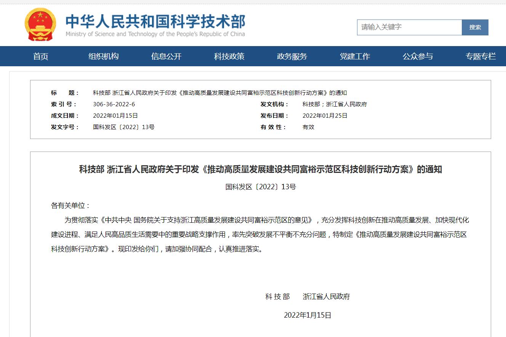This screenshot has height=337, width=506.
Task: Click the salutation 各有关单位：
Action: (x=70, y=206)
